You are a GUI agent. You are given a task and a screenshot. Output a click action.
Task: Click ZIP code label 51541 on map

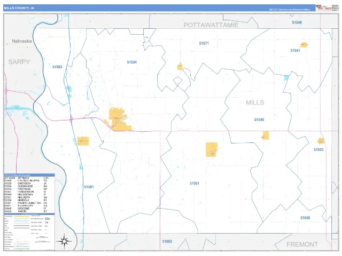[295, 51]
